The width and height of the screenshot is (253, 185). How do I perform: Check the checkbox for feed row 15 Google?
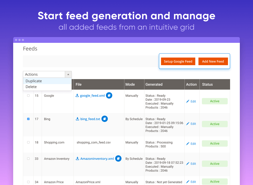[28, 96]
